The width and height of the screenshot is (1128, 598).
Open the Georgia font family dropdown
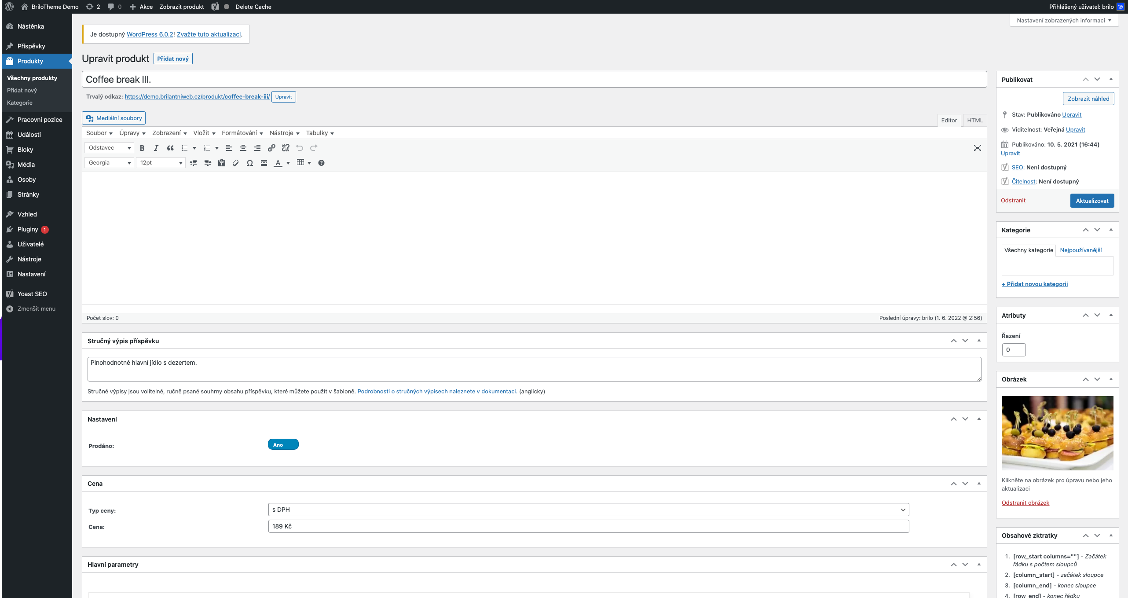109,163
